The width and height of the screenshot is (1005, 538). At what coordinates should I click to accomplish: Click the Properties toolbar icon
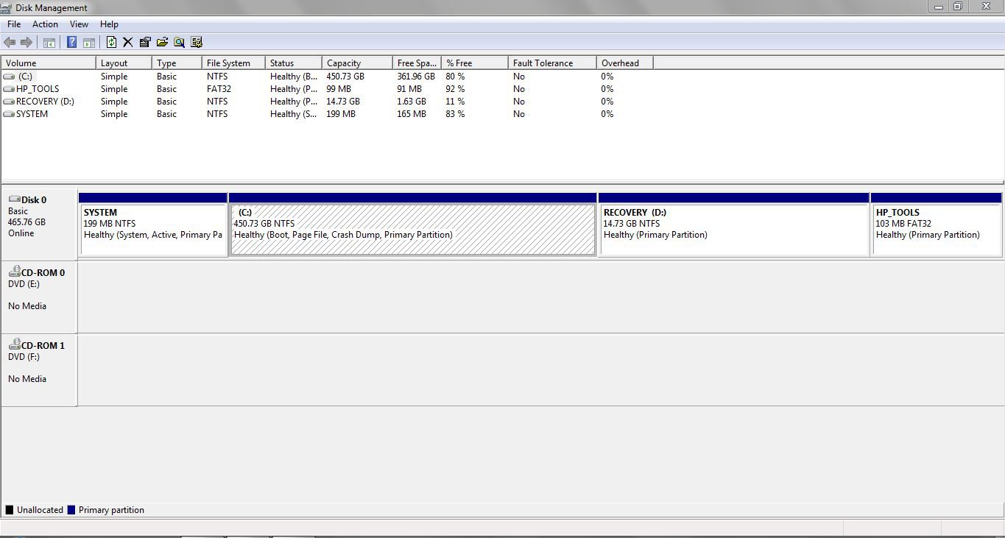[145, 43]
